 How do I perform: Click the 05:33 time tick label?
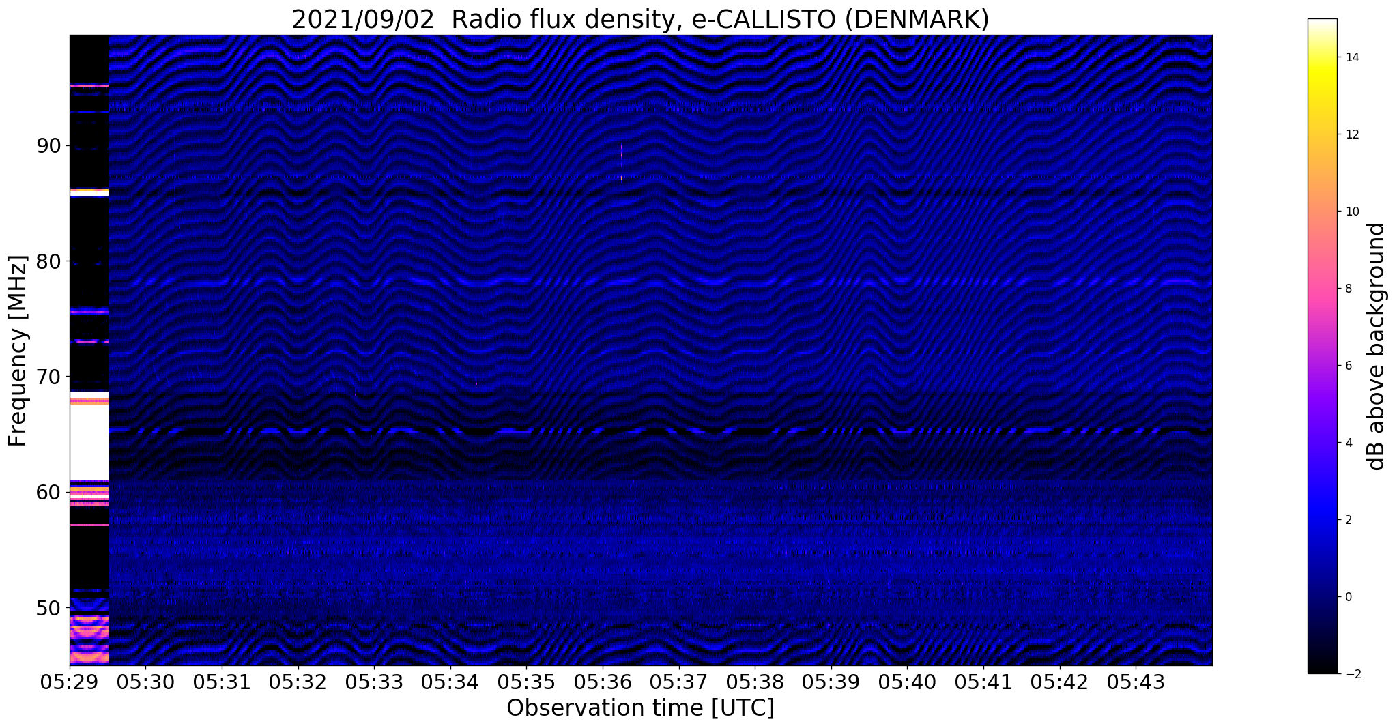tap(374, 682)
